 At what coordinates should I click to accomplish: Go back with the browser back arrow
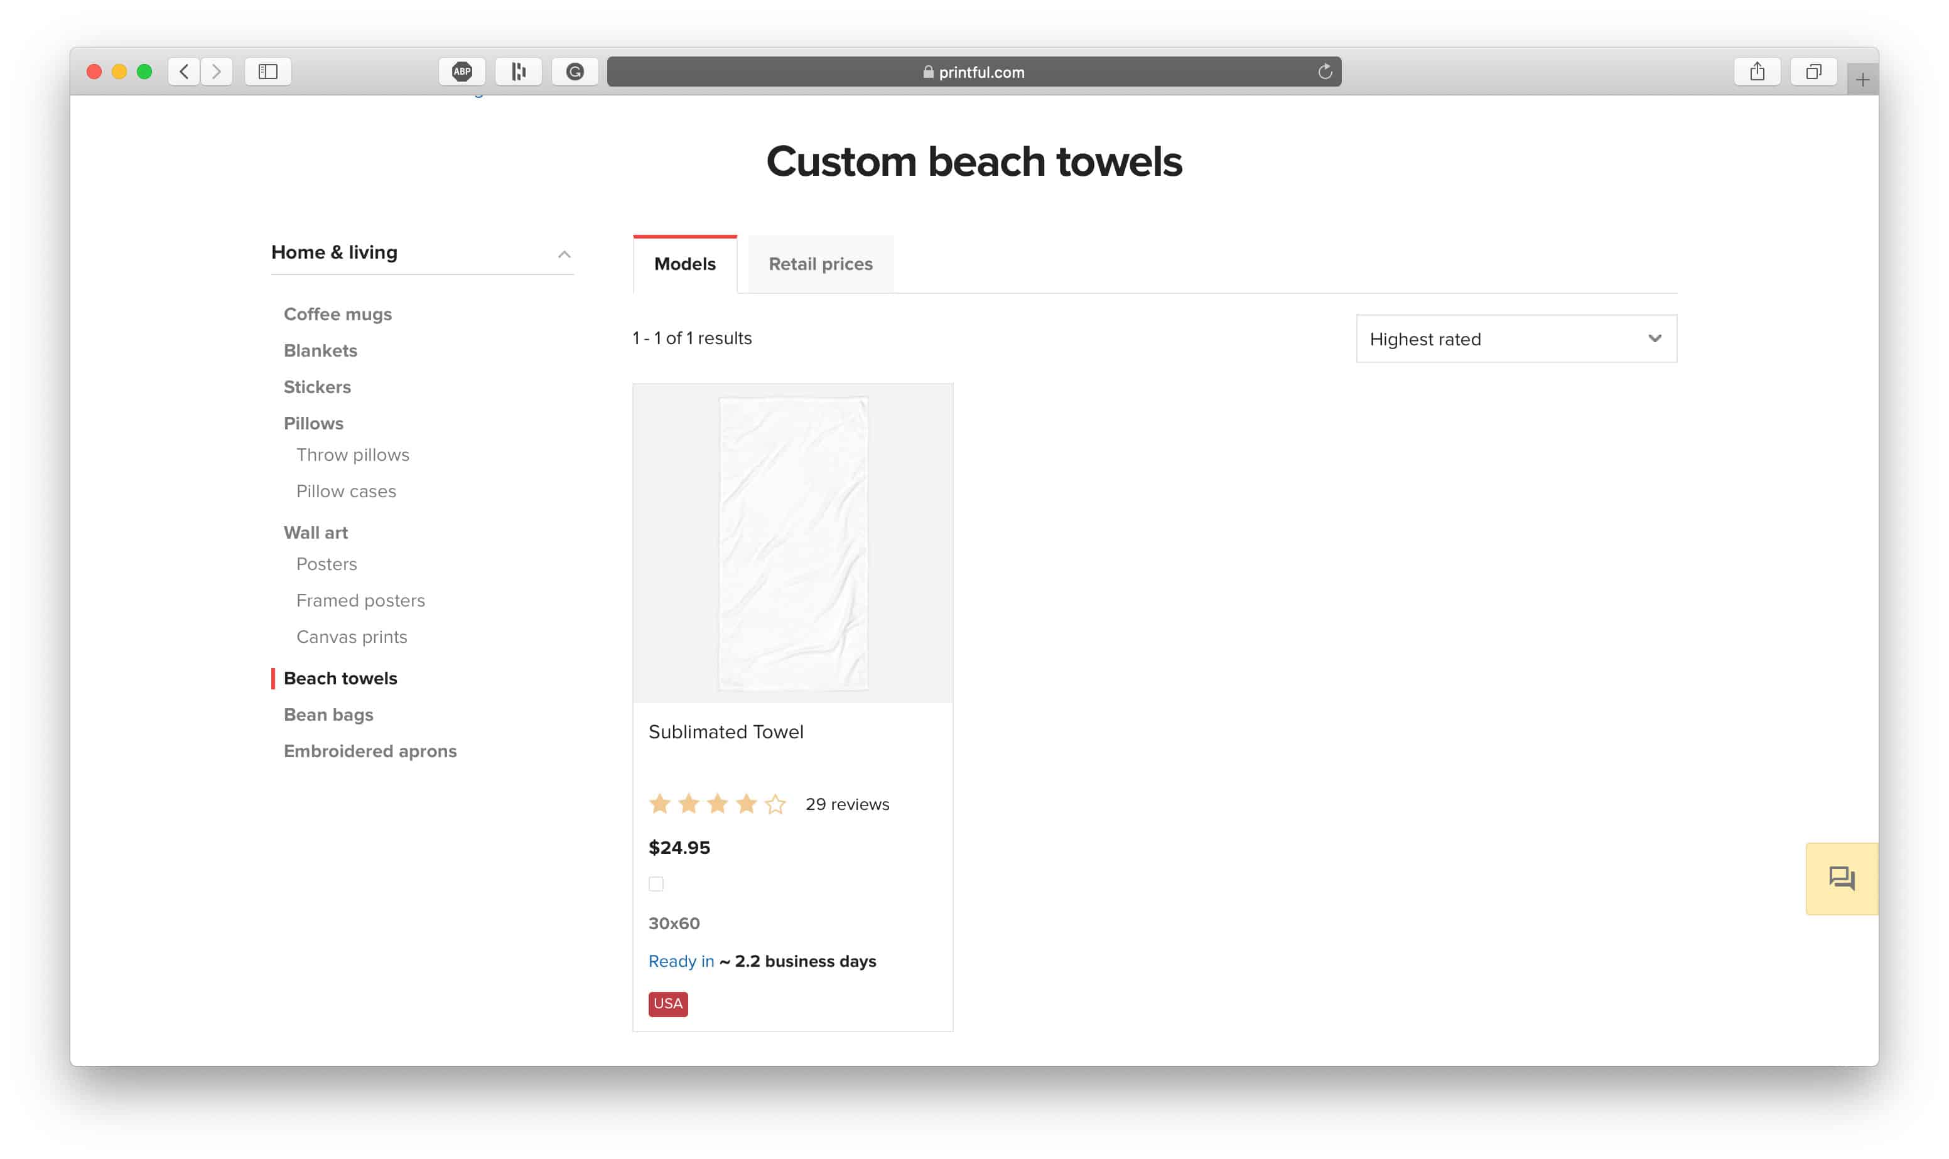point(183,72)
